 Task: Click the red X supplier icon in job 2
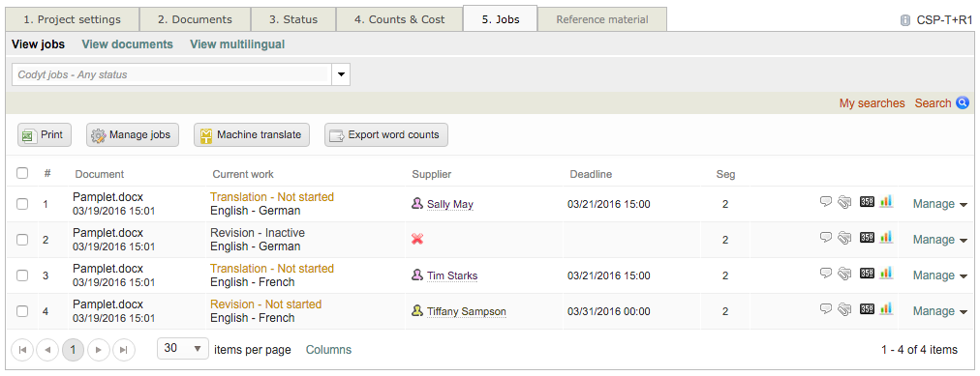point(417,239)
